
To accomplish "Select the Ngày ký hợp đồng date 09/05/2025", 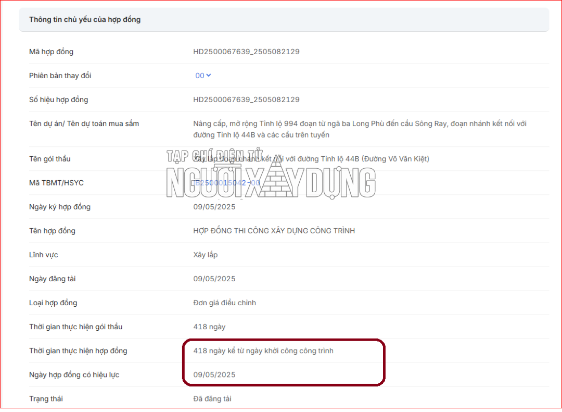I will [214, 207].
